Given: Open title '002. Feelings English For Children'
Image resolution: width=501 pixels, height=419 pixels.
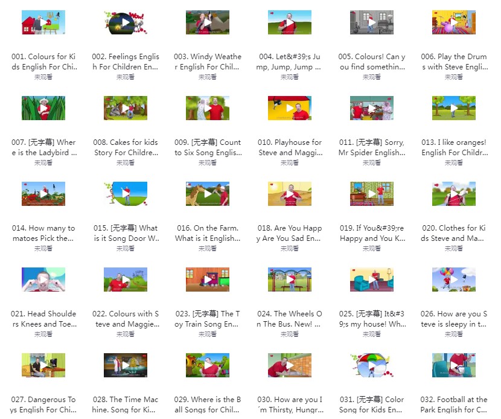Looking at the screenshot, I should tap(126, 62).
